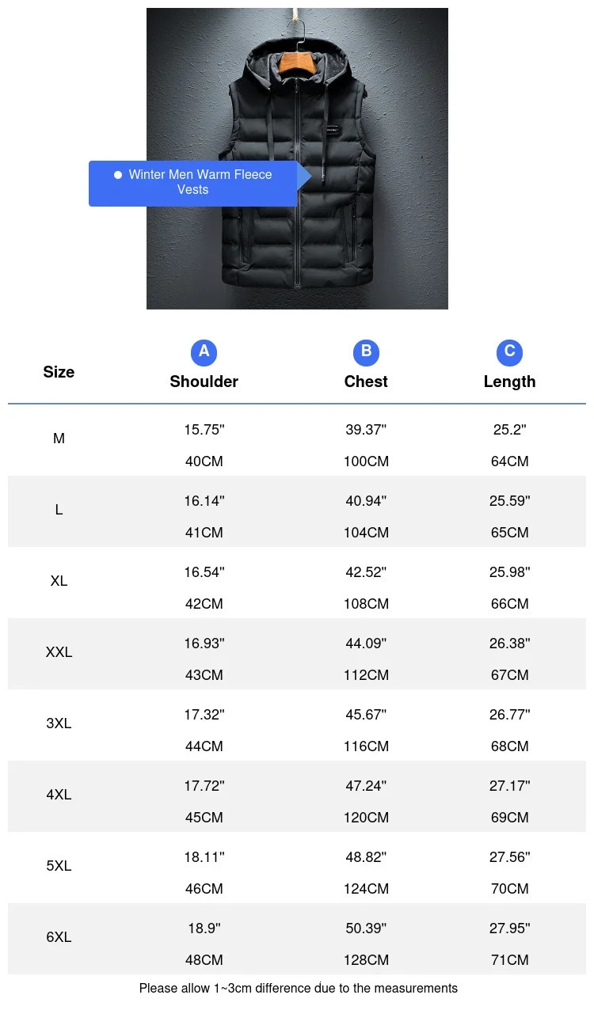Click the XL size row label
This screenshot has height=1029, width=594.
pos(59,581)
